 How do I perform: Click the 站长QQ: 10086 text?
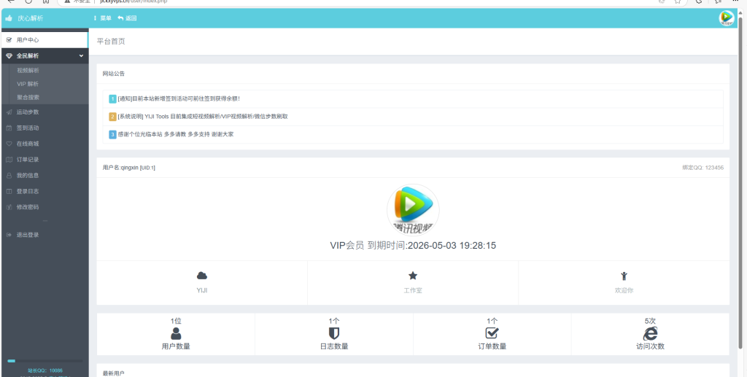tap(44, 370)
